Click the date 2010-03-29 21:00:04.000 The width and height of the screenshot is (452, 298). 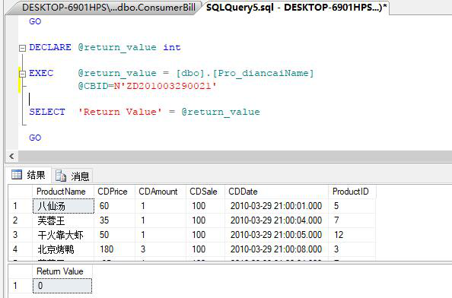point(276,220)
